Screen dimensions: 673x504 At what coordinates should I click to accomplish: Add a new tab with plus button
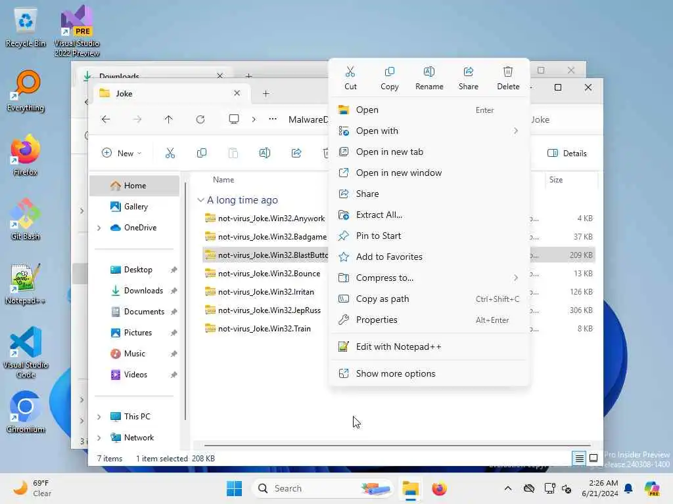point(266,93)
